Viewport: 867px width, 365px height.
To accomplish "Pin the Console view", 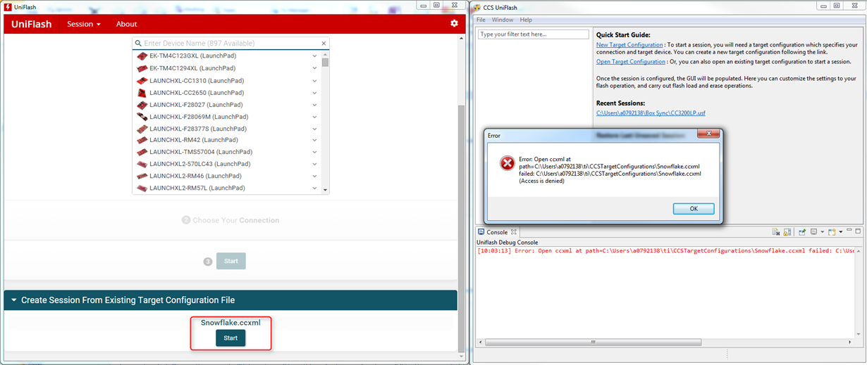I will (x=801, y=231).
